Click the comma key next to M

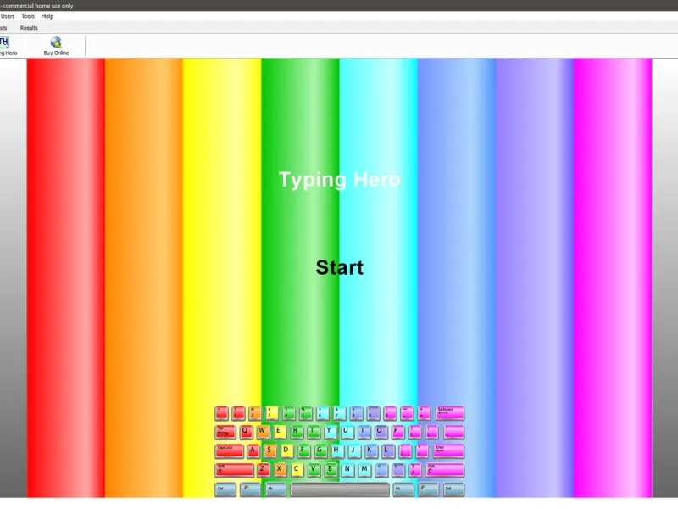(x=381, y=470)
